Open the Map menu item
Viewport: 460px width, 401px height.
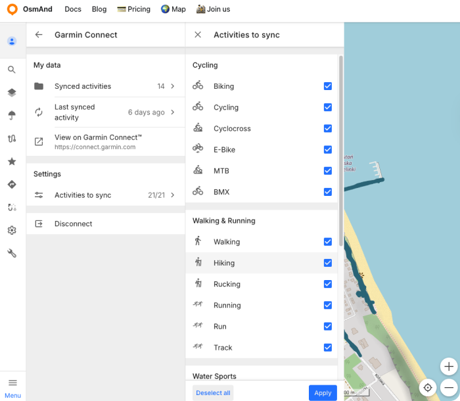tap(173, 9)
